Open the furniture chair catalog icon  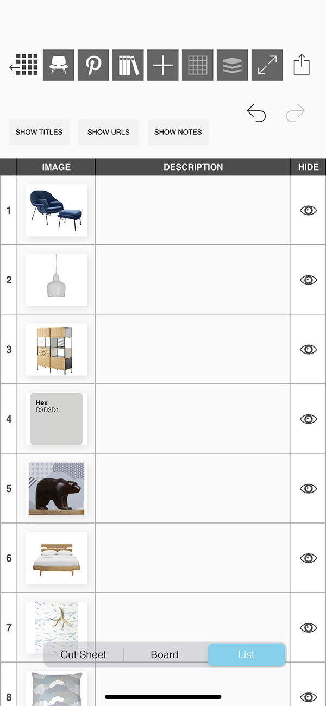pyautogui.click(x=59, y=65)
